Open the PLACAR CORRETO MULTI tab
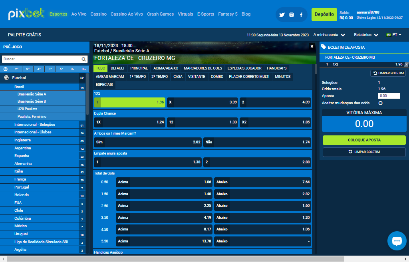The width and height of the screenshot is (409, 262). tap(249, 77)
